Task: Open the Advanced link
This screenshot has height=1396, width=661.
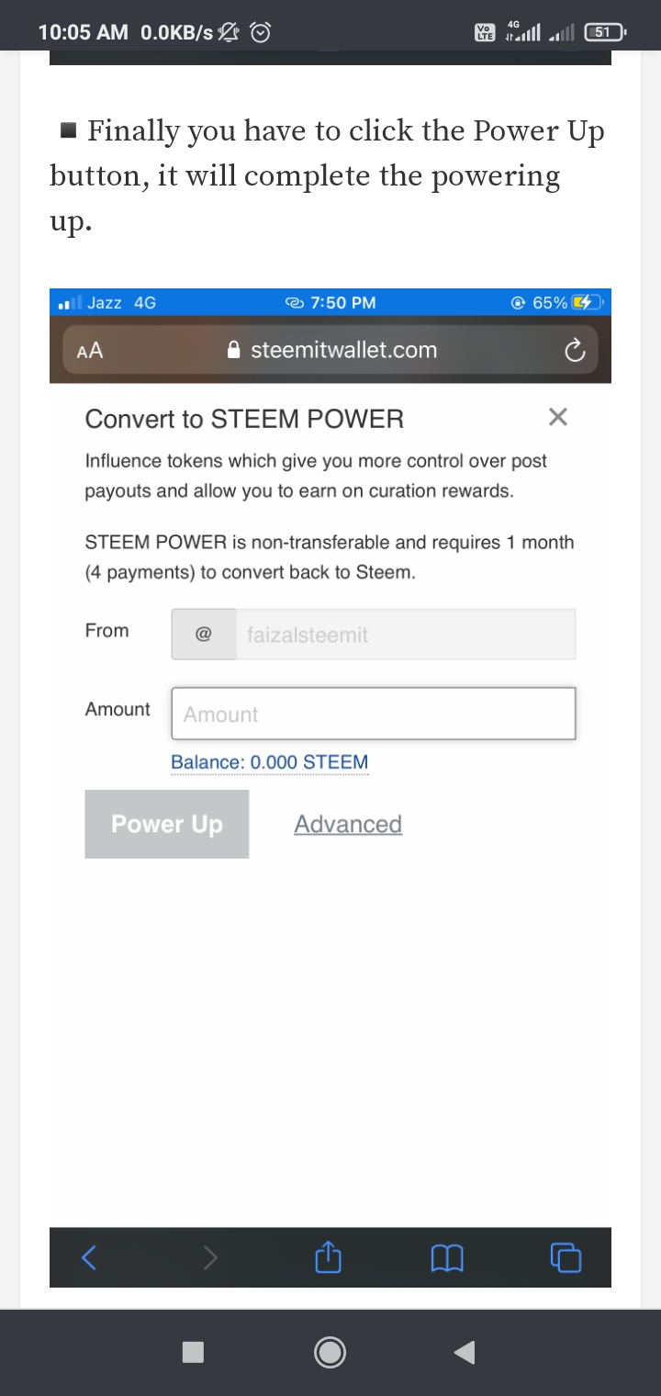Action: [348, 824]
